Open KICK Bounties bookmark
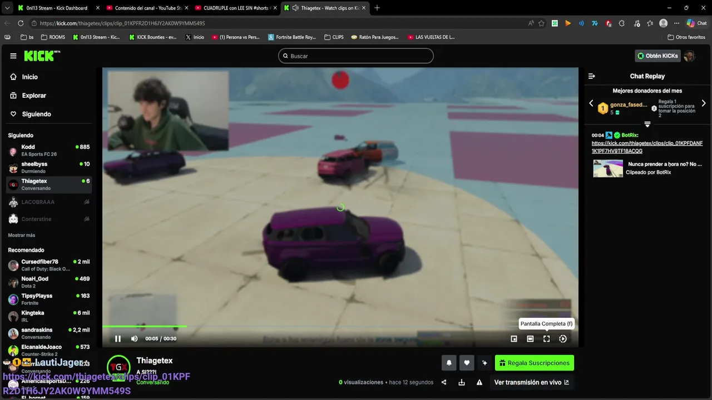The width and height of the screenshot is (712, 400). pyautogui.click(x=152, y=37)
